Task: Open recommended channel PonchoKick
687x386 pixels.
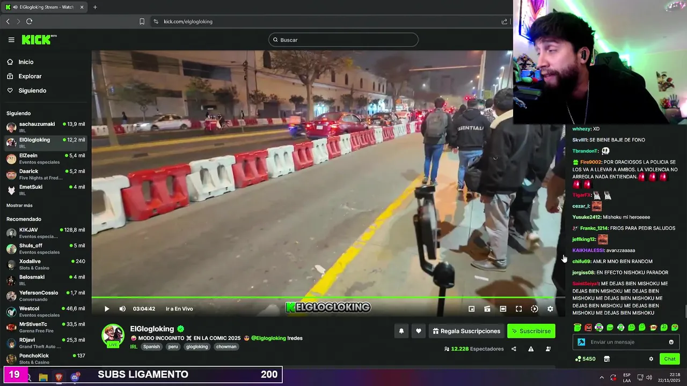Action: tap(46, 359)
